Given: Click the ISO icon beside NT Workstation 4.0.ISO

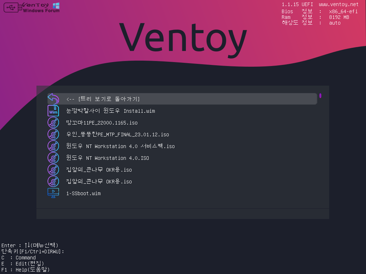Looking at the screenshot, I should point(53,158).
